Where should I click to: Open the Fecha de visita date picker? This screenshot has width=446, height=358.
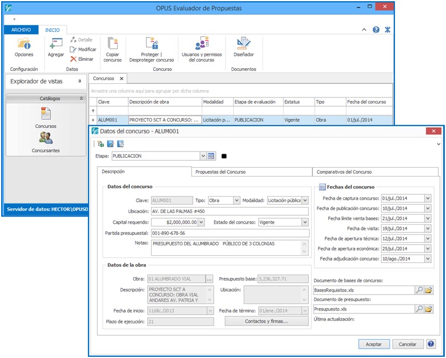click(428, 228)
